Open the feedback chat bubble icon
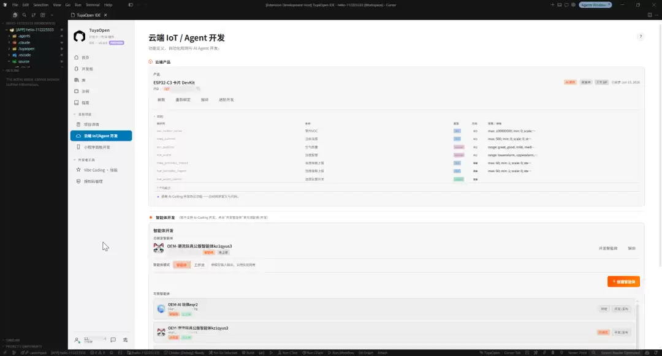Screen dimensions: 662x356 click(113, 339)
